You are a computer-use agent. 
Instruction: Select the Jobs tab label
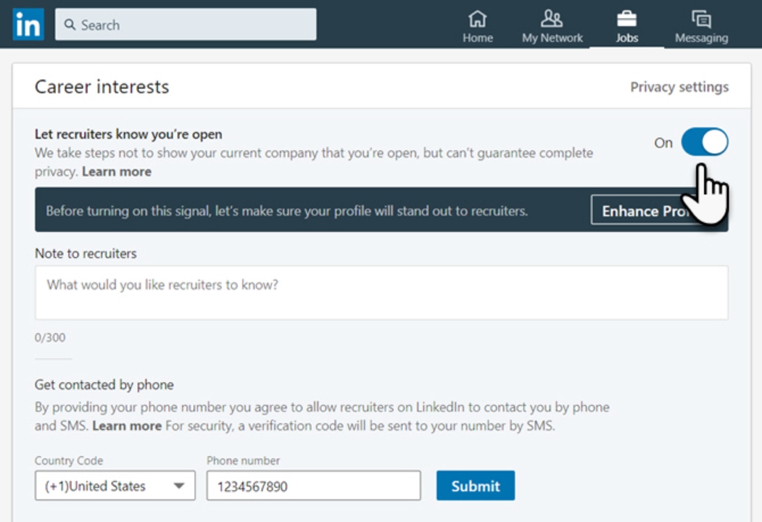[x=626, y=38]
